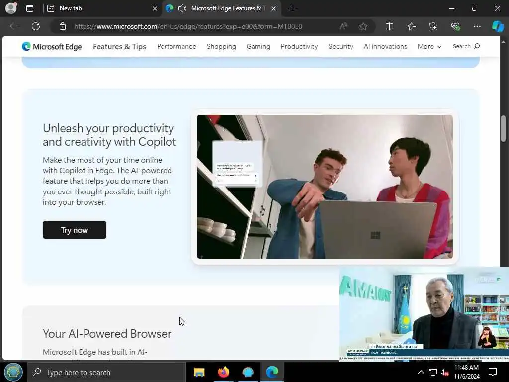Click the "Your AI-Powered Browser" heading

(107, 334)
